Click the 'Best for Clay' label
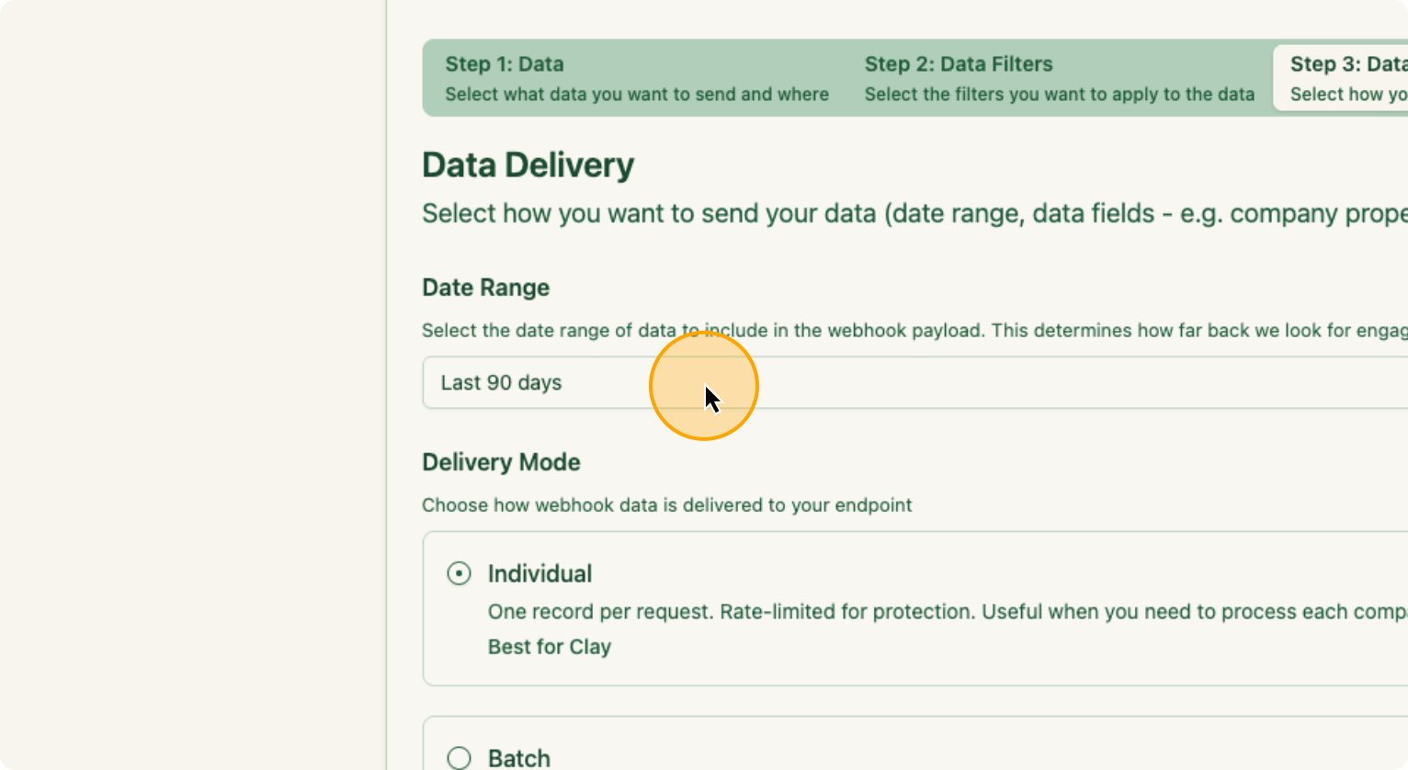The height and width of the screenshot is (770, 1408). [549, 646]
